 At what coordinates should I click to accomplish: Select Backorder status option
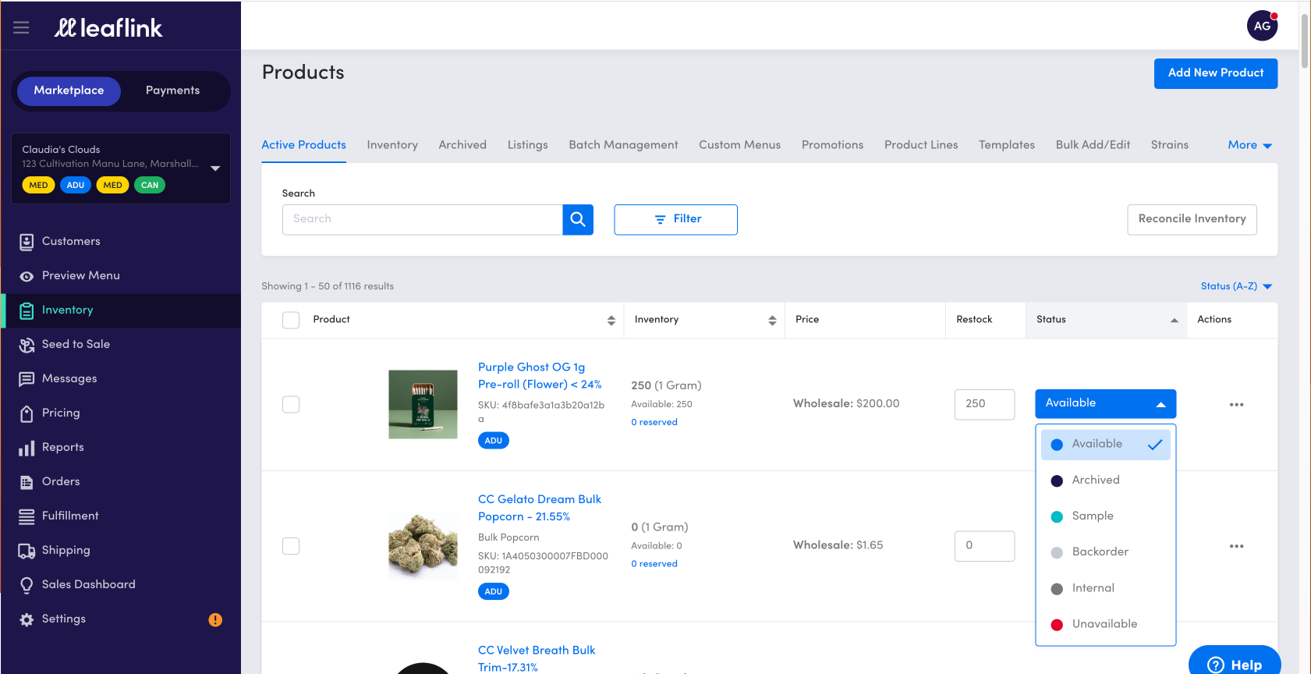(1105, 552)
